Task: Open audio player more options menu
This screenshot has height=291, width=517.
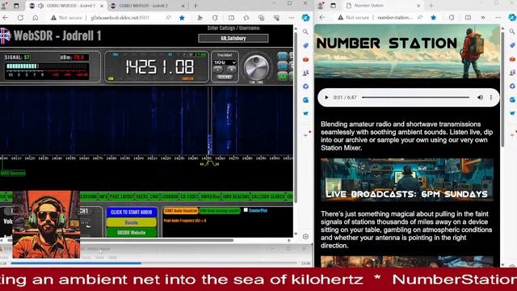Action: [491, 98]
